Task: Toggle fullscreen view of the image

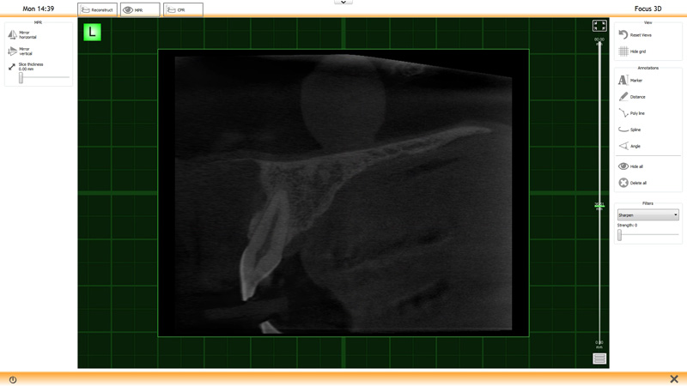Action: [x=599, y=27]
